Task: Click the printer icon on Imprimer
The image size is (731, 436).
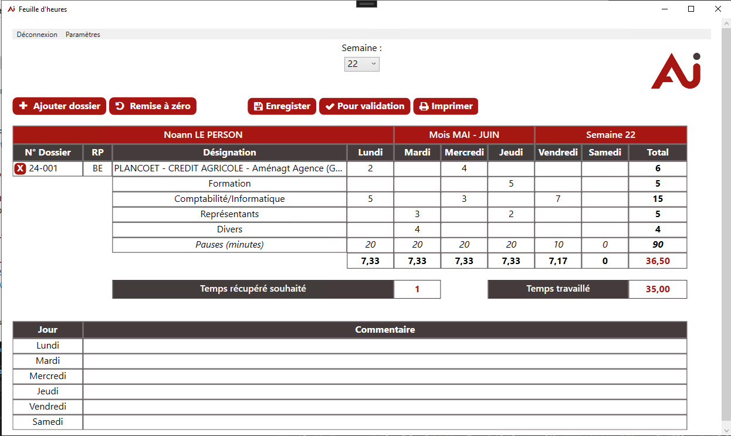Action: coord(424,106)
